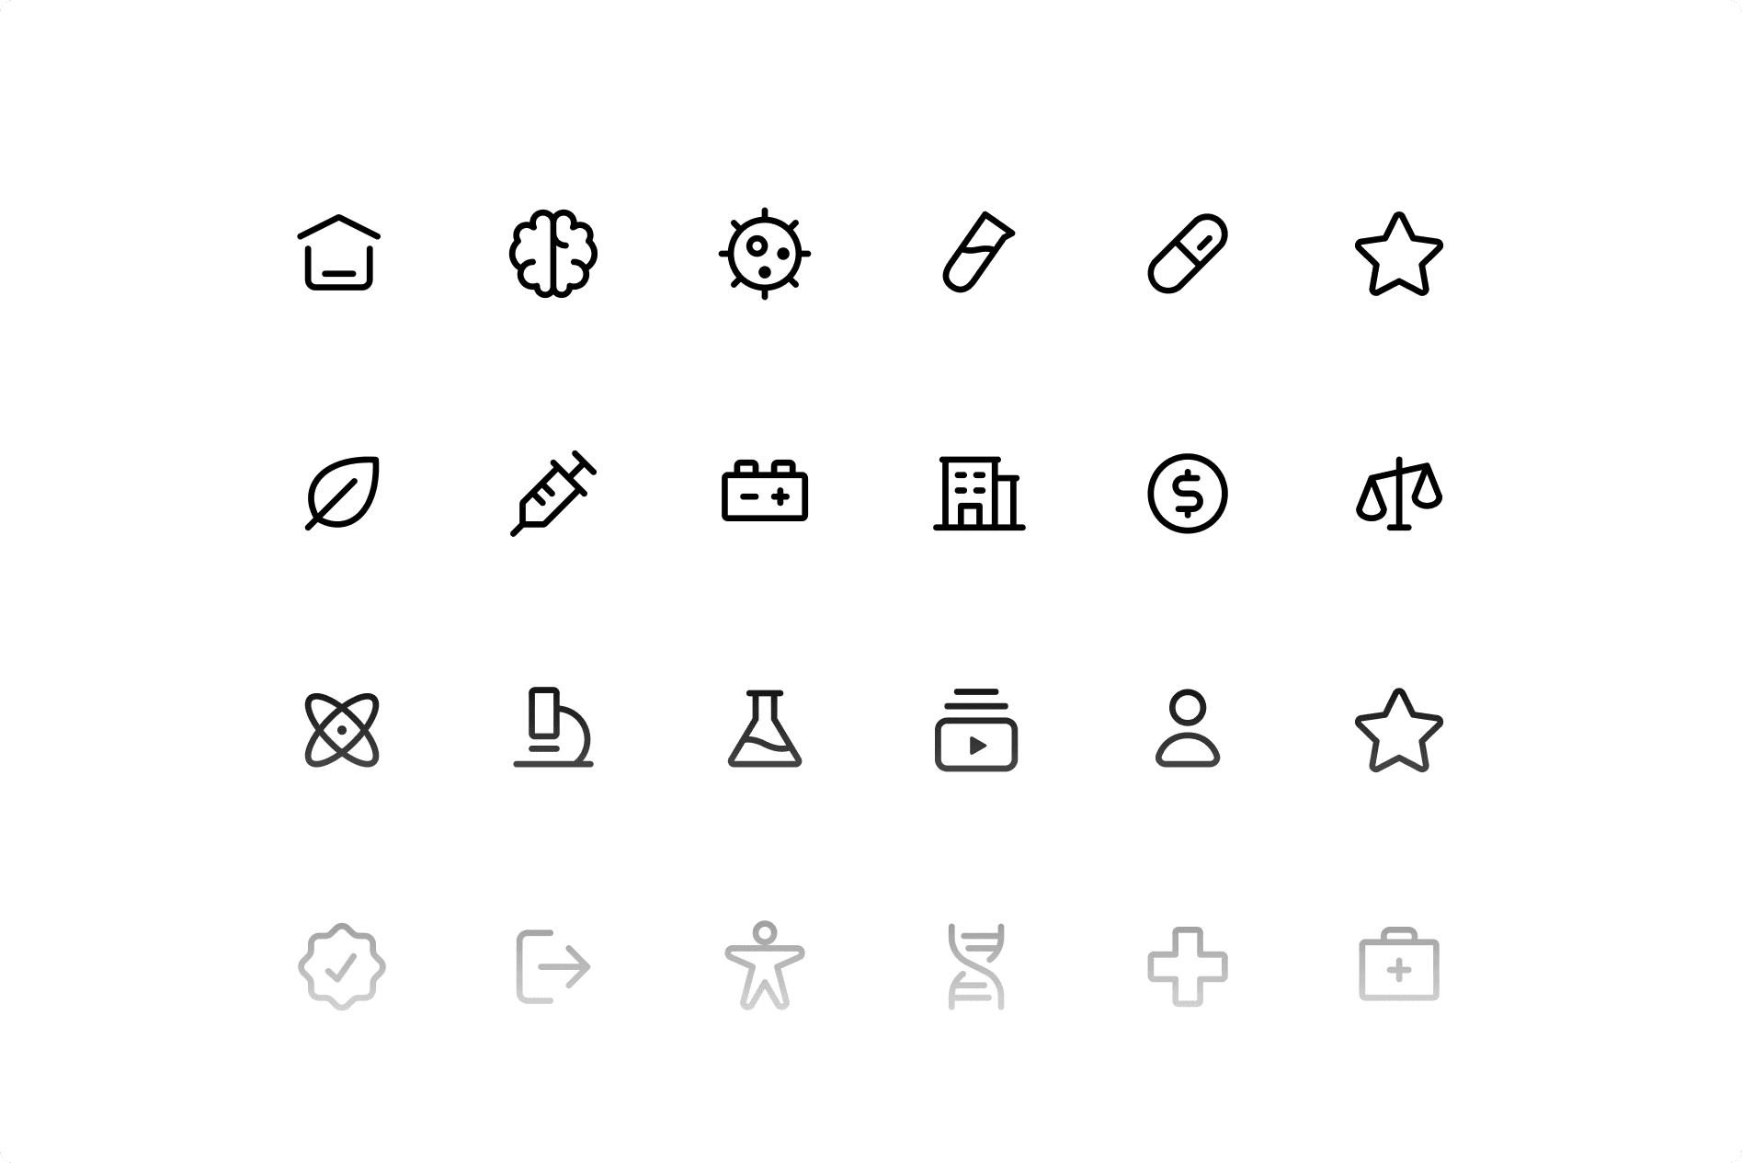Choose the atom icon
The image size is (1742, 1163).
(342, 730)
